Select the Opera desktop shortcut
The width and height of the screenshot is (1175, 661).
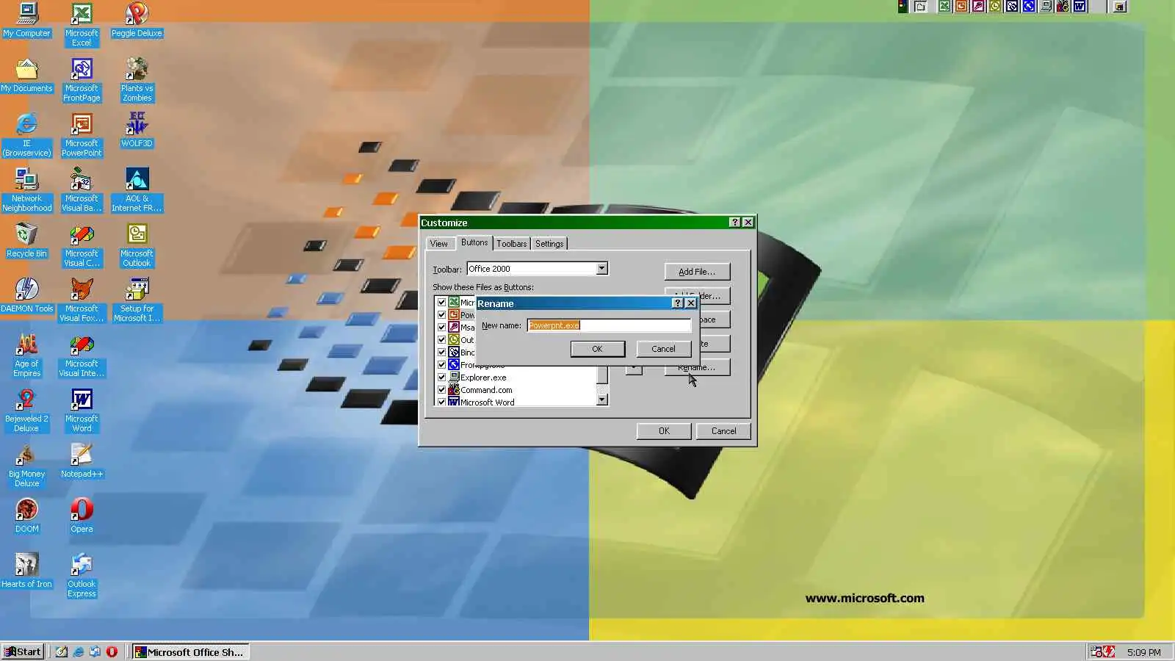click(x=82, y=516)
